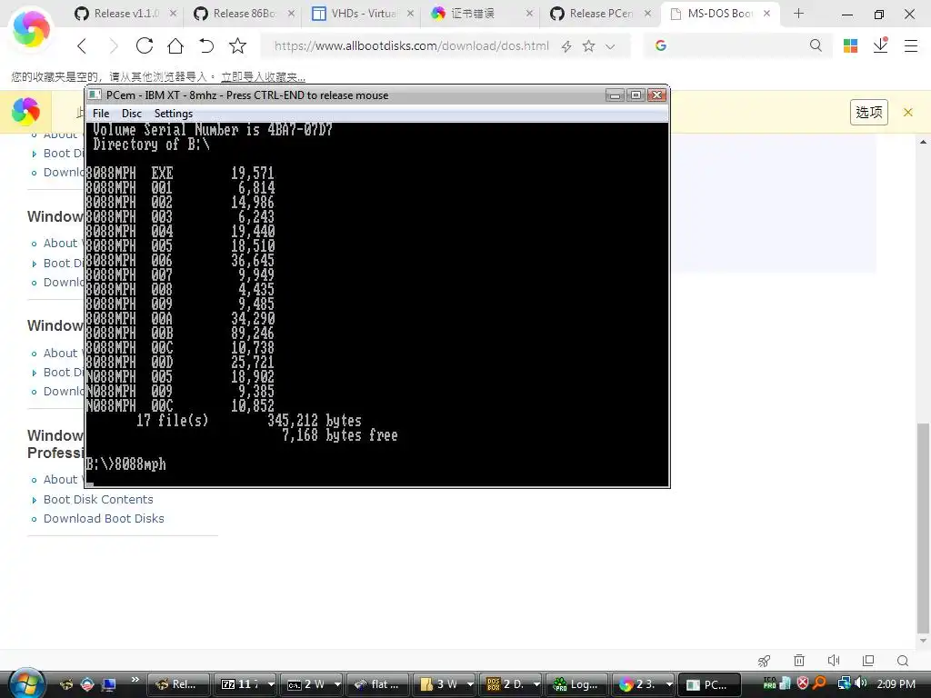Click the search magnifier in the search box
The image size is (931, 698).
point(816,45)
